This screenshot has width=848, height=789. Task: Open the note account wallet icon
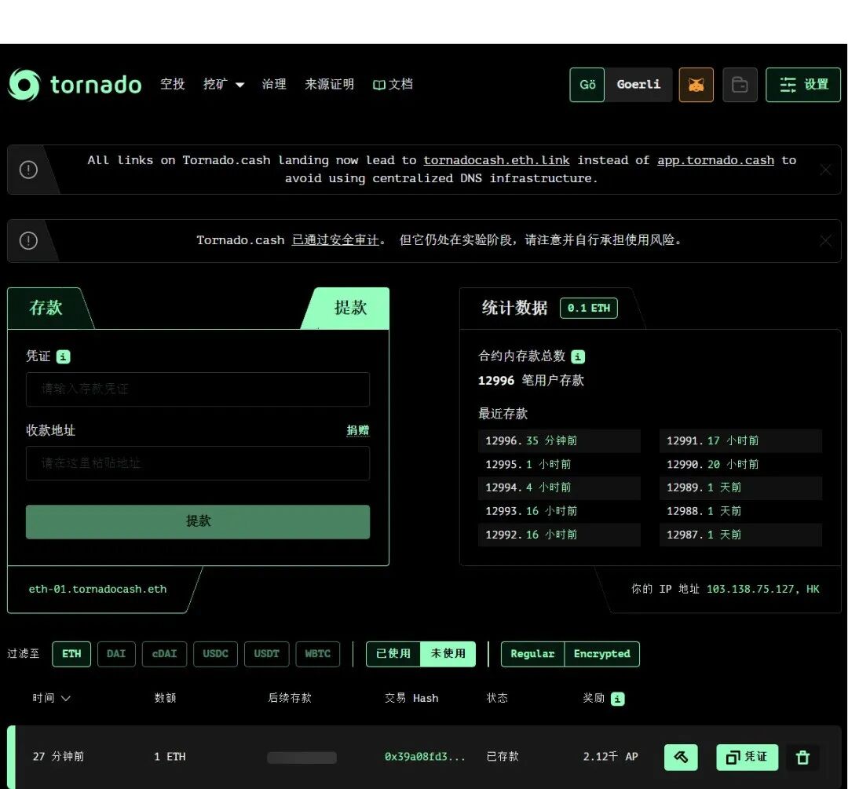(740, 85)
